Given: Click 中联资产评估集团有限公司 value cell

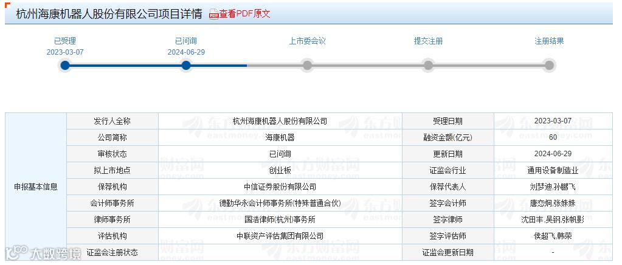Looking at the screenshot, I should pyautogui.click(x=280, y=236).
